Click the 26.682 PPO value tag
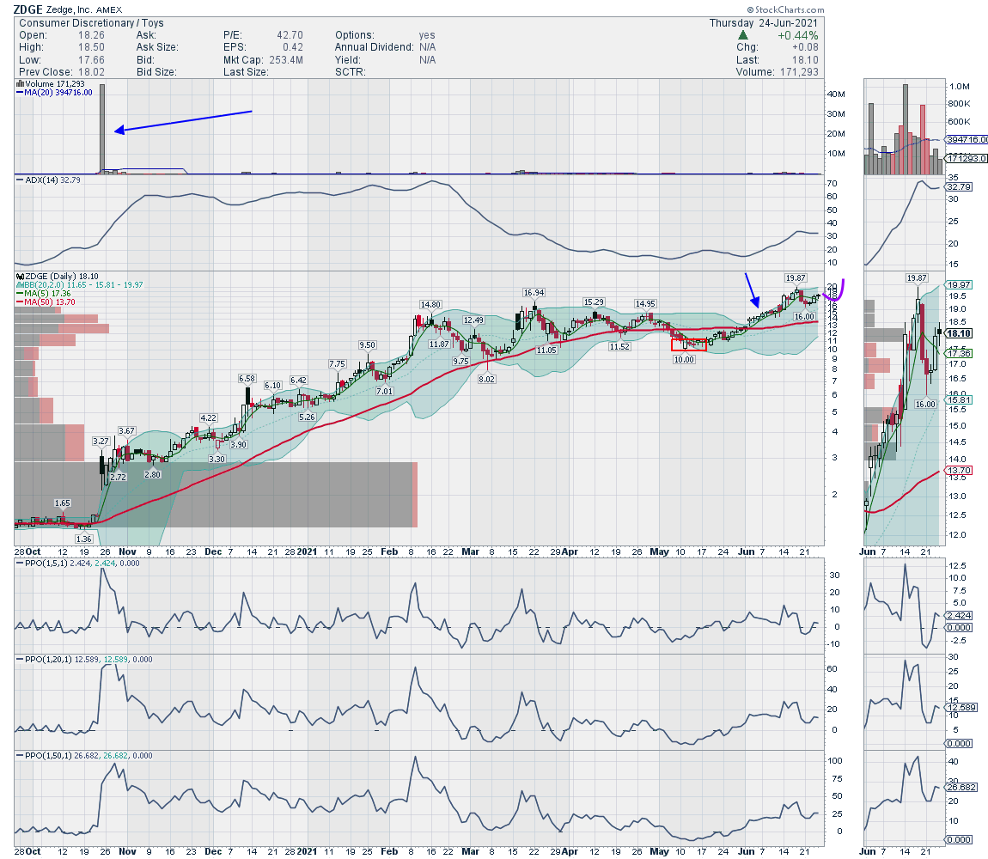This screenshot has width=988, height=859. pyautogui.click(x=961, y=787)
